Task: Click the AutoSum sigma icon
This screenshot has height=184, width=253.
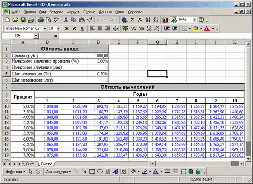Action: (x=132, y=20)
